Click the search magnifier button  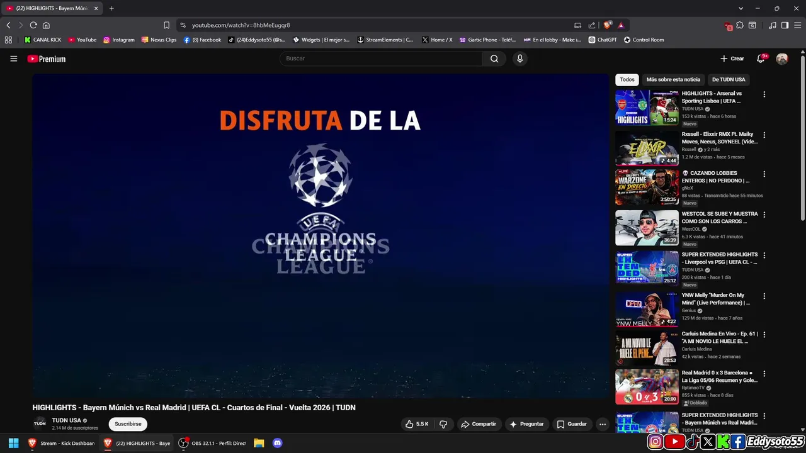[x=494, y=59]
